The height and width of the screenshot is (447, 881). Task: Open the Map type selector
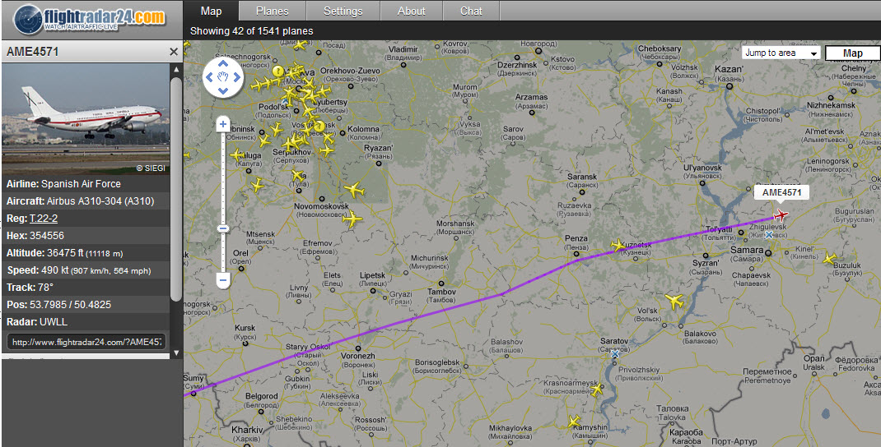(x=852, y=53)
